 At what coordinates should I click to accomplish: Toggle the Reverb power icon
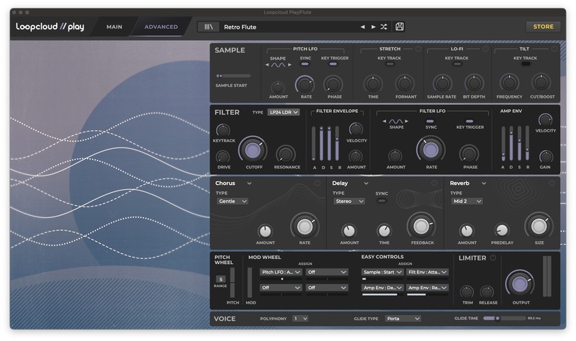(x=552, y=183)
